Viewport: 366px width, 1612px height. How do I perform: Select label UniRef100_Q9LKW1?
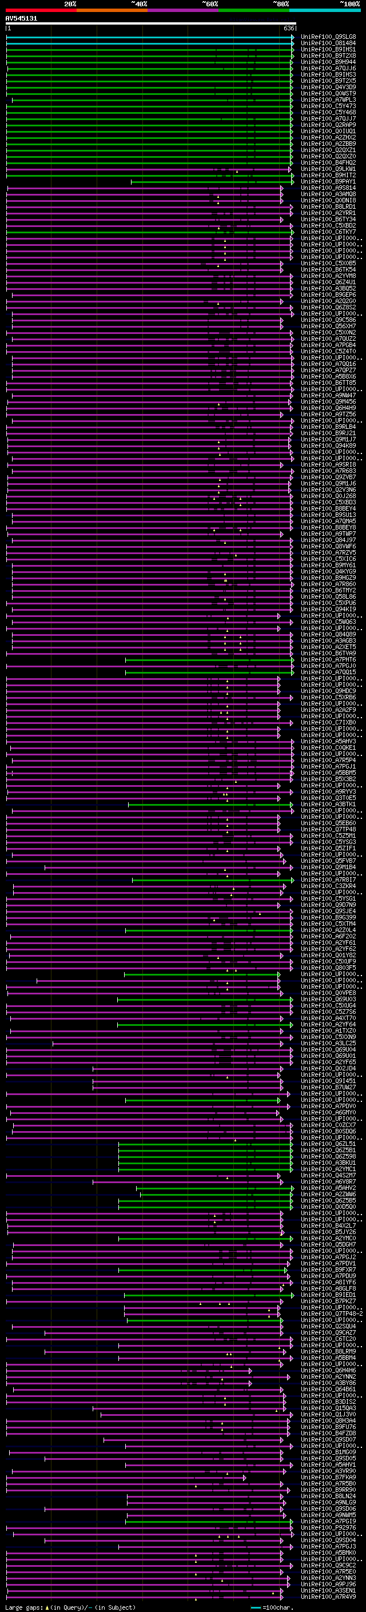tap(328, 169)
